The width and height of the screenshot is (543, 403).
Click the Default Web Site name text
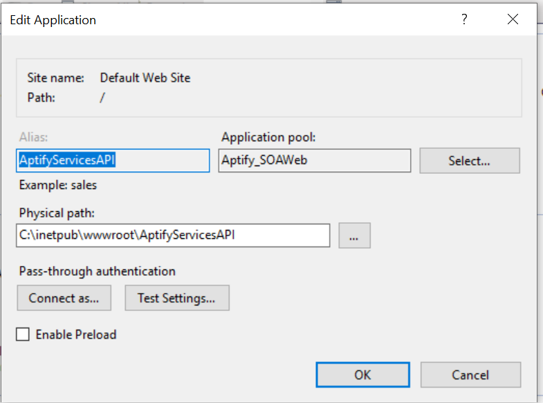[145, 78]
